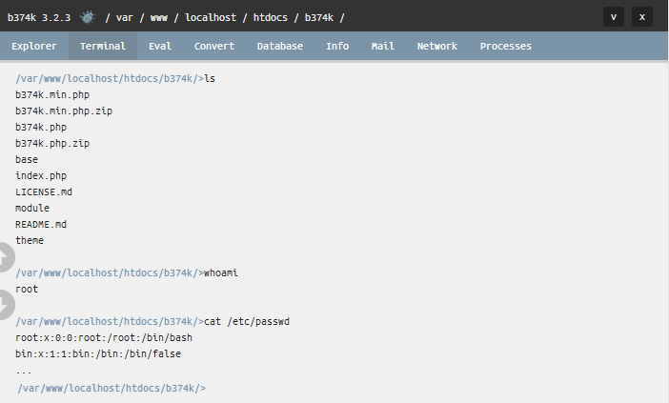Screen dimensions: 669x403
Task: View the Processes tab
Action: coord(506,46)
